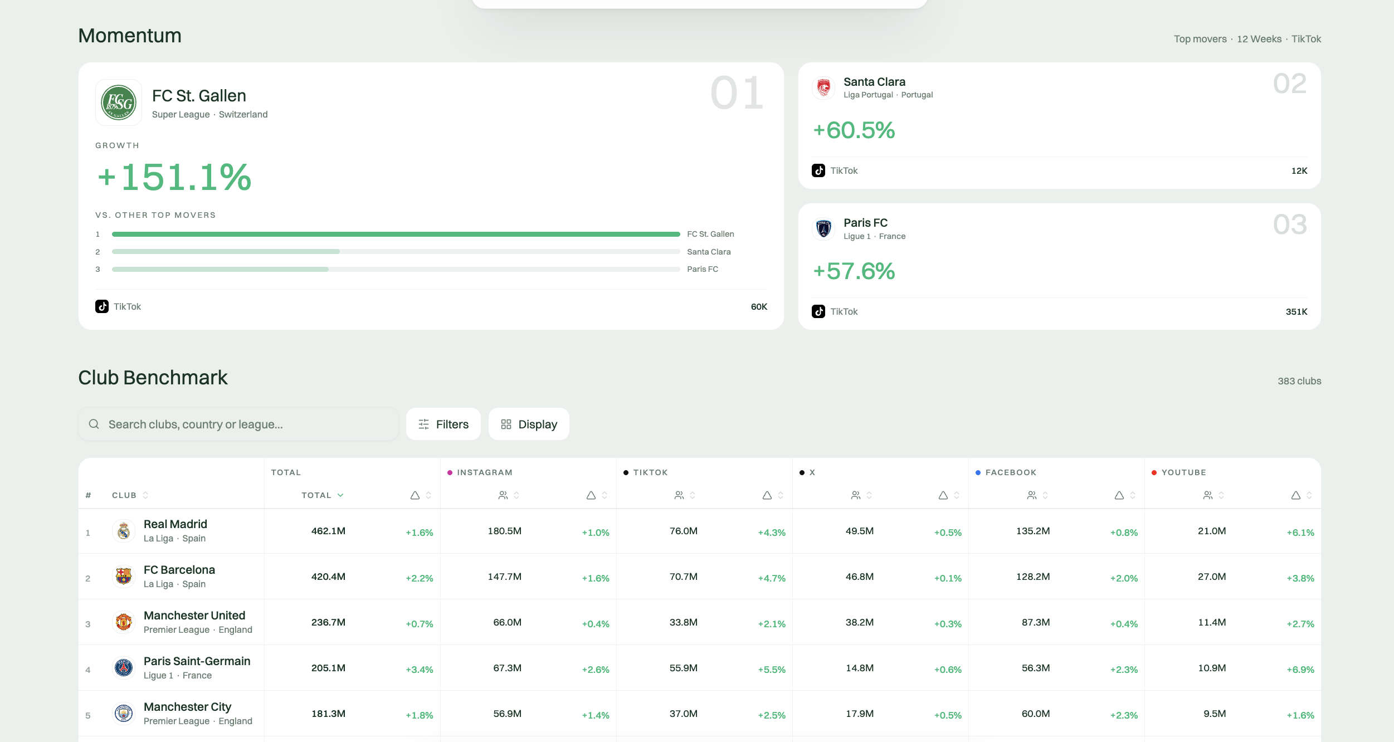Click the TikTok icon in Santa Clara card
This screenshot has height=742, width=1394.
point(818,170)
